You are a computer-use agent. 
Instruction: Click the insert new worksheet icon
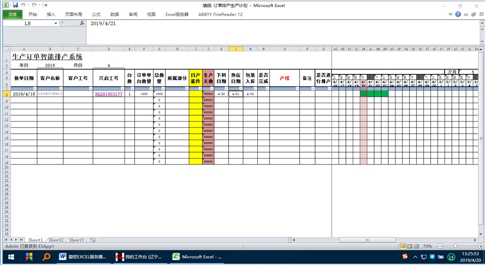pyautogui.click(x=92, y=240)
